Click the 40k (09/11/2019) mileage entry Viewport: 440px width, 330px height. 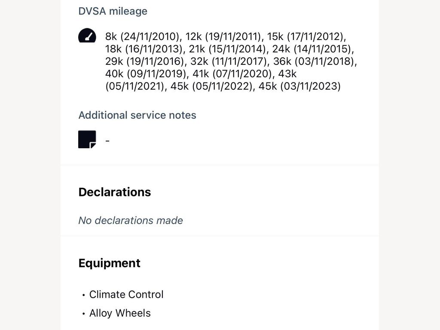[x=146, y=73]
